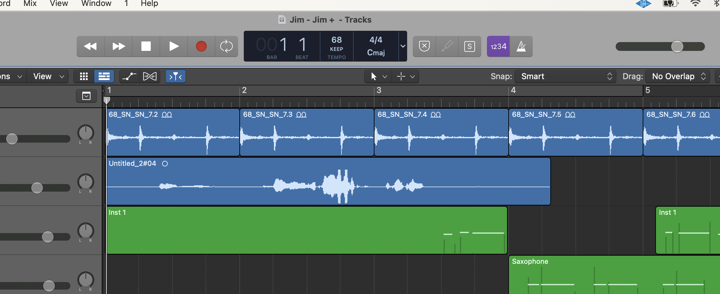Open the Pointer tool menu
Viewport: 720px width, 294px height.
(x=378, y=76)
